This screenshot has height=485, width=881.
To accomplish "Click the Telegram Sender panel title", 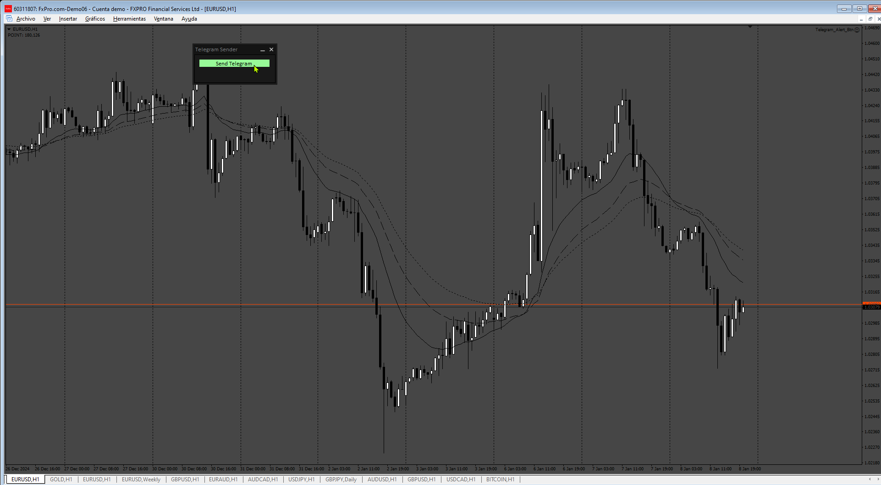I will click(216, 49).
